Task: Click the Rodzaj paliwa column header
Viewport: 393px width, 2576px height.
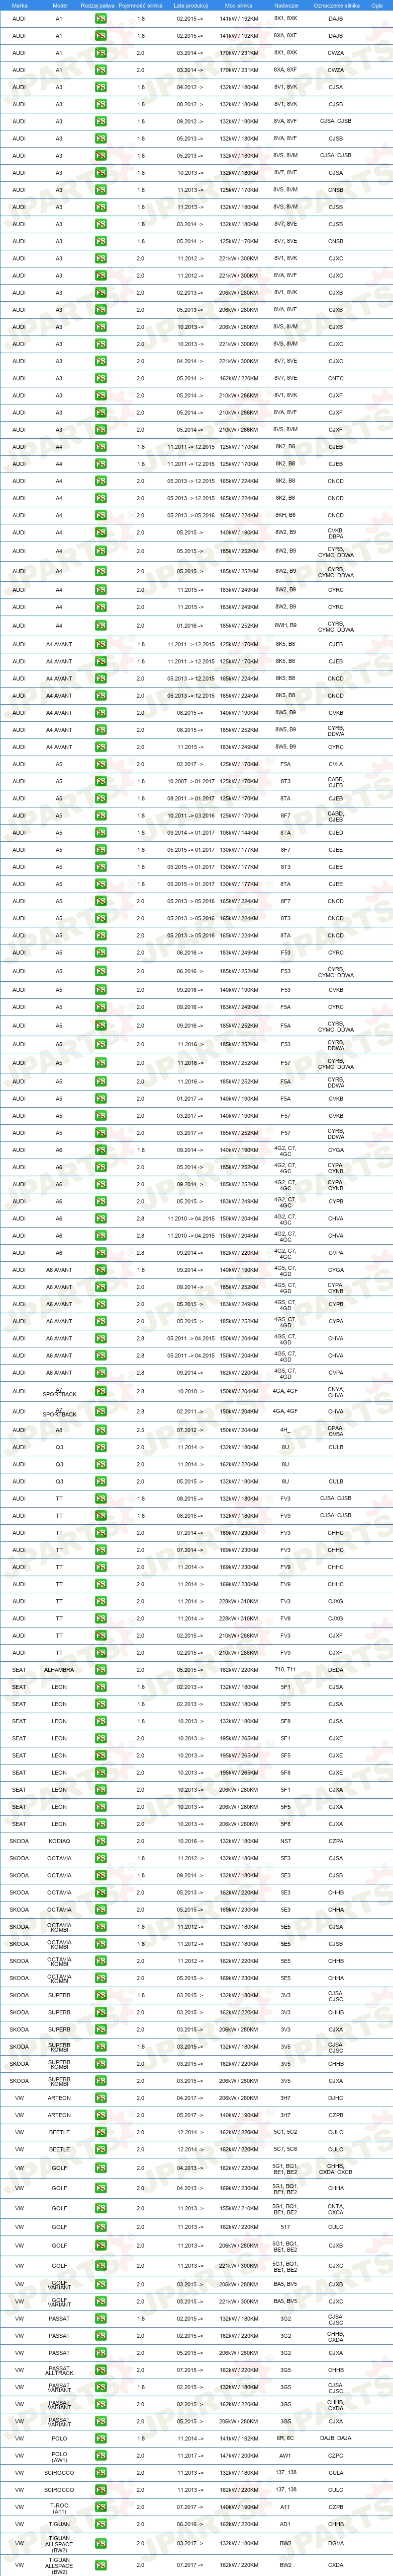Action: [x=98, y=5]
